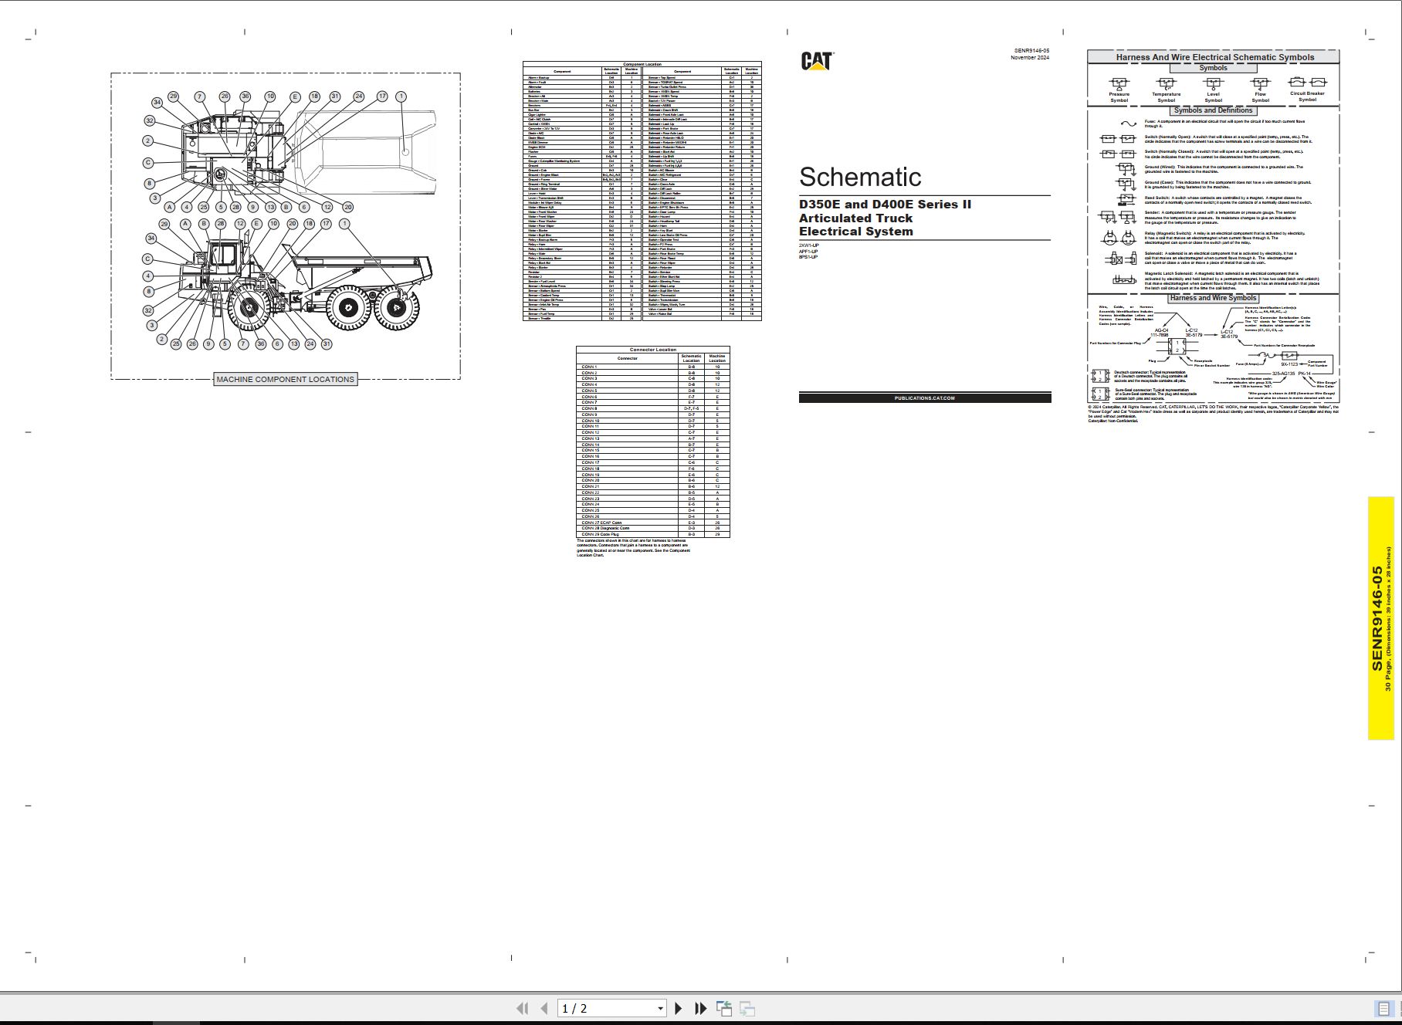Click the MACHINE COMPONENT LOCATIONS label
The height and width of the screenshot is (1025, 1402).
[285, 379]
